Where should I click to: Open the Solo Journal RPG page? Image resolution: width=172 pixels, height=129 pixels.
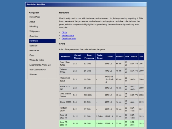click(x=42, y=69)
